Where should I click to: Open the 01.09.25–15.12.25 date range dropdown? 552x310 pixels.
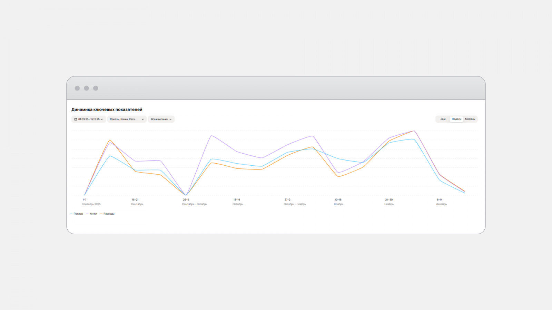pyautogui.click(x=89, y=119)
